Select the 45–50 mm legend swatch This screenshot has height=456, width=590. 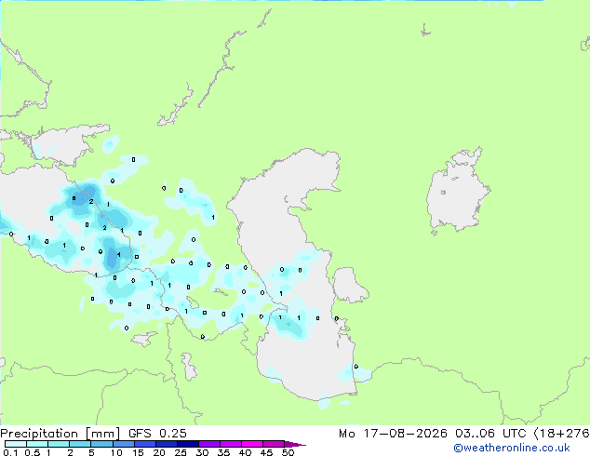(x=274, y=444)
